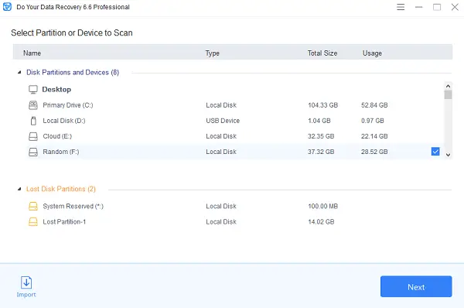
Task: Click the Primary Drive (C:) disk icon
Action: tap(33, 105)
